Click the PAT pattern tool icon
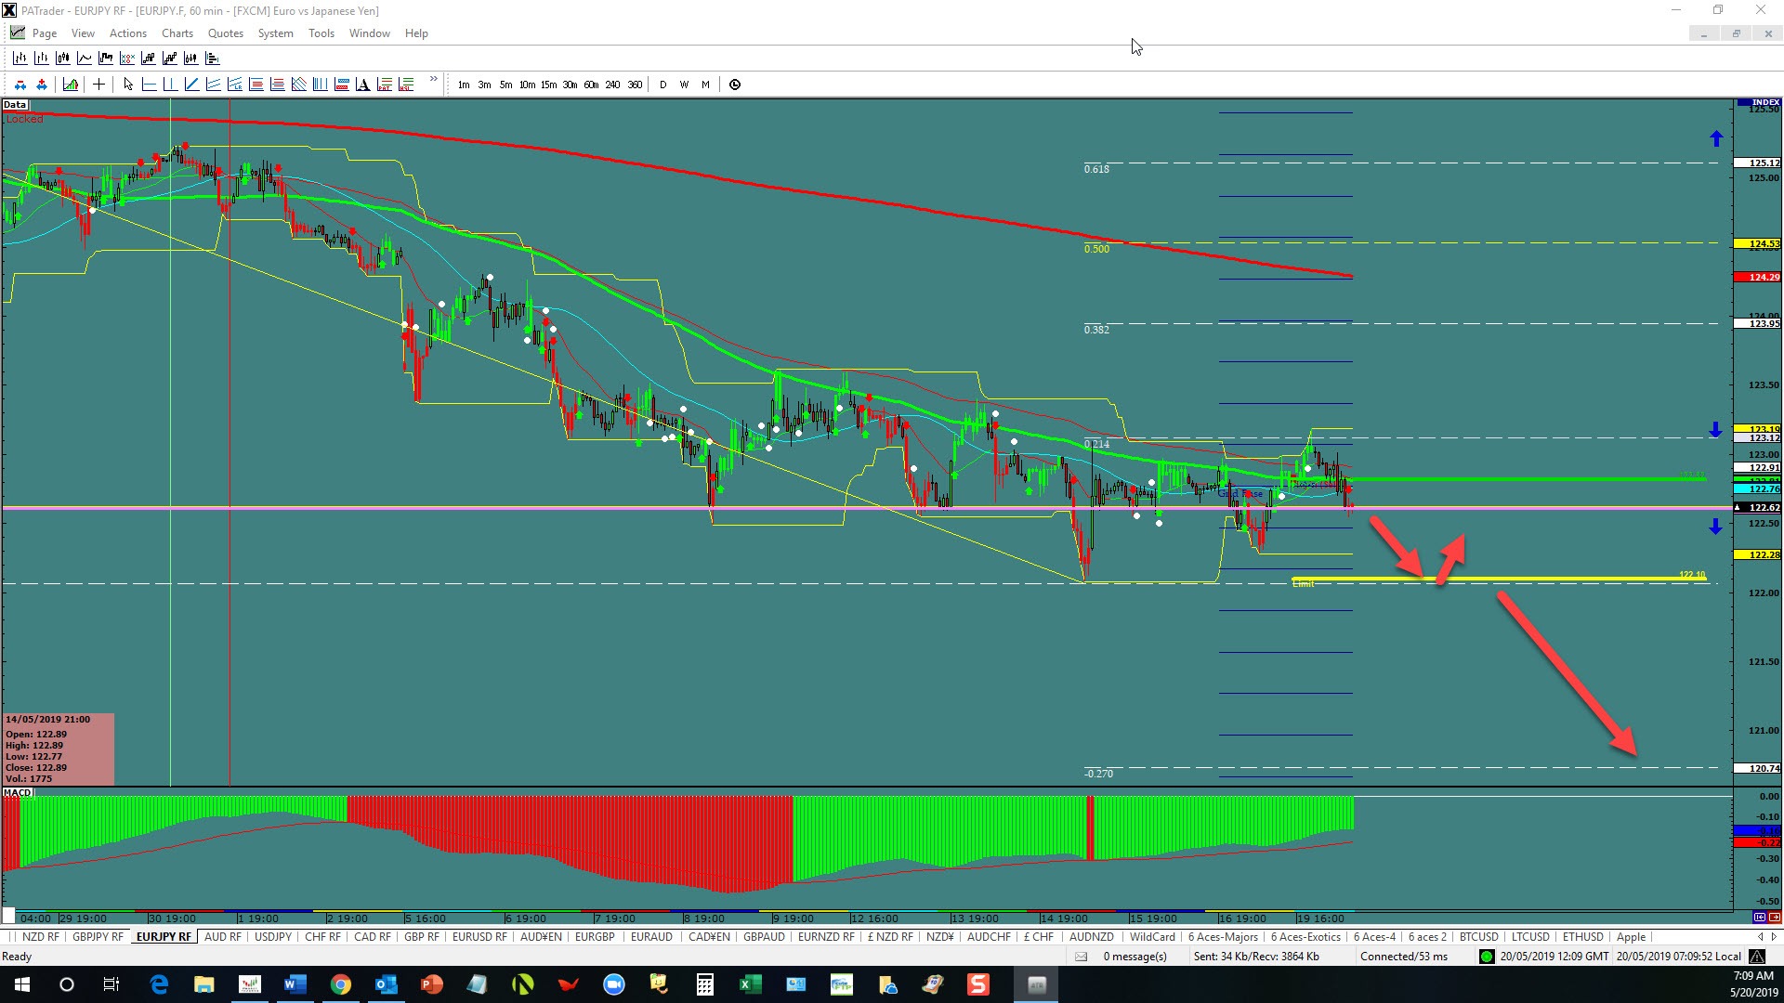This screenshot has height=1003, width=1784. click(x=384, y=85)
